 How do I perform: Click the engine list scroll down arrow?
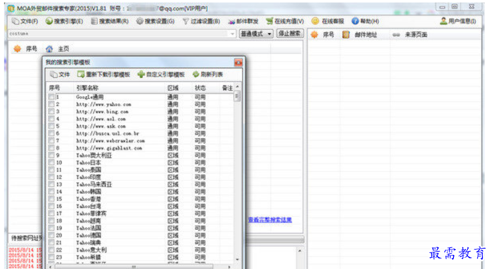(237, 259)
